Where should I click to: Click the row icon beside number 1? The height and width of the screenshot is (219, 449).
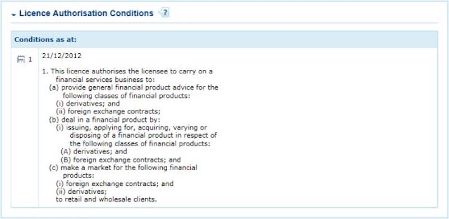[21, 59]
